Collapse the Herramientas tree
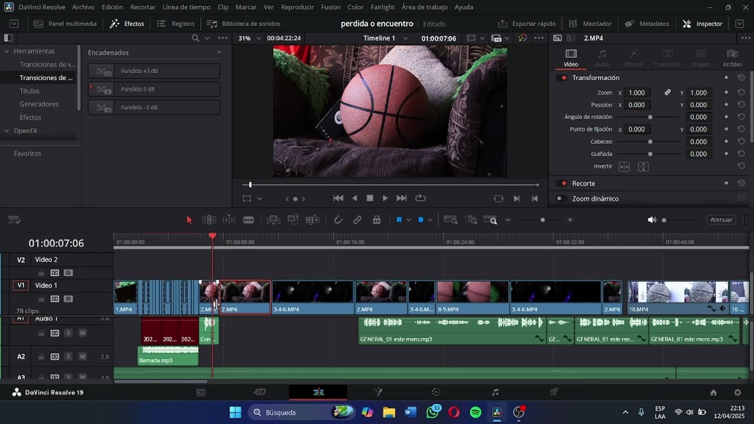Image resolution: width=754 pixels, height=424 pixels. click(x=7, y=51)
